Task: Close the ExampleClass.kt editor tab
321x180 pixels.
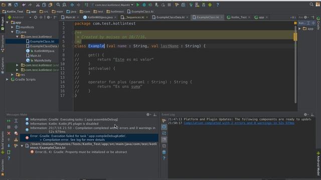Action: [x=222, y=17]
